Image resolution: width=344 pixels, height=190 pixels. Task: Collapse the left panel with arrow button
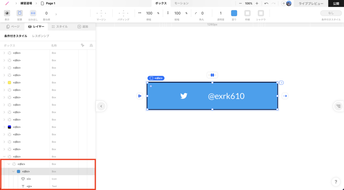click(x=101, y=106)
